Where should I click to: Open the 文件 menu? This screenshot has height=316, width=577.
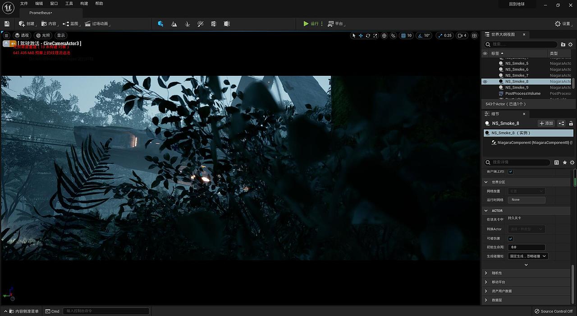pyautogui.click(x=24, y=4)
